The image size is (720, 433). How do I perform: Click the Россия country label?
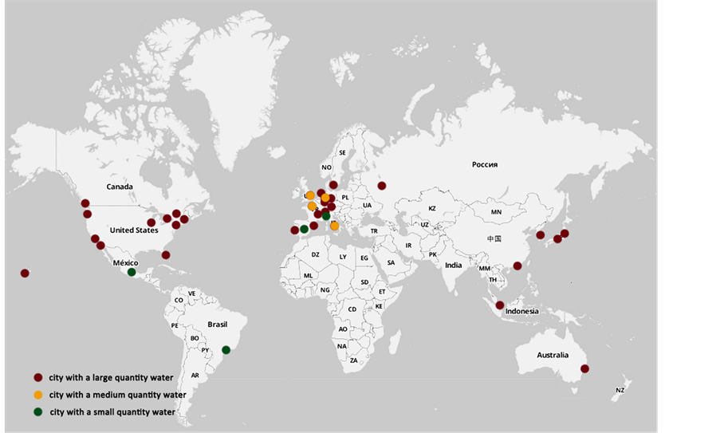point(485,164)
